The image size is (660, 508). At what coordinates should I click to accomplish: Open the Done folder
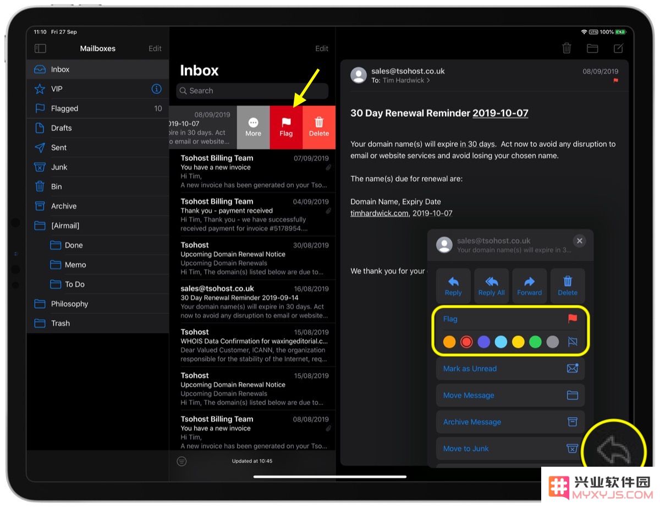[x=98, y=245]
